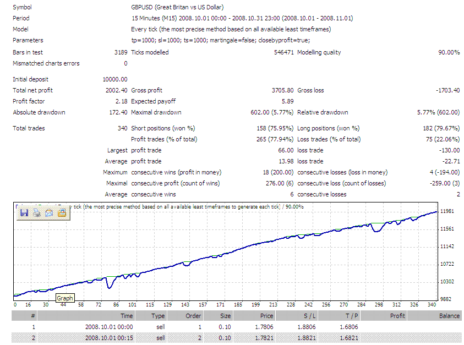
Task: Click the Total net profit value 2002.40
Action: point(116,90)
